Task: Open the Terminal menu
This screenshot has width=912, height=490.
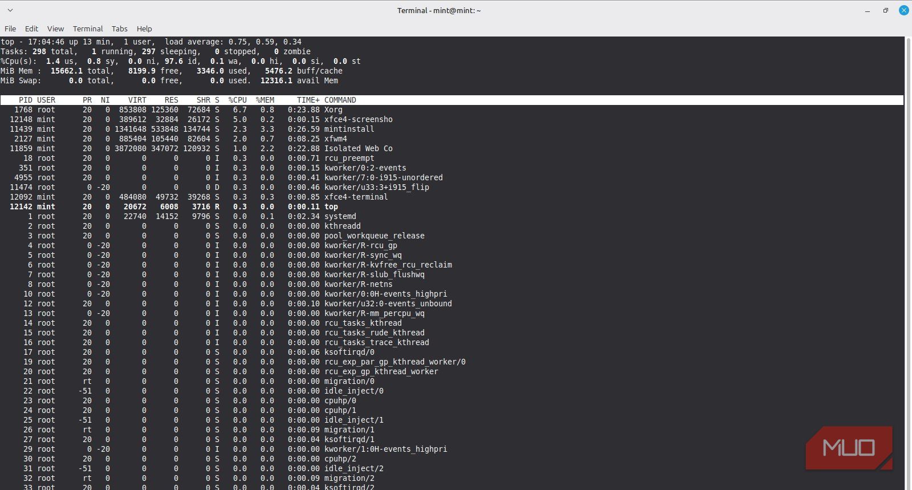Action: [88, 29]
